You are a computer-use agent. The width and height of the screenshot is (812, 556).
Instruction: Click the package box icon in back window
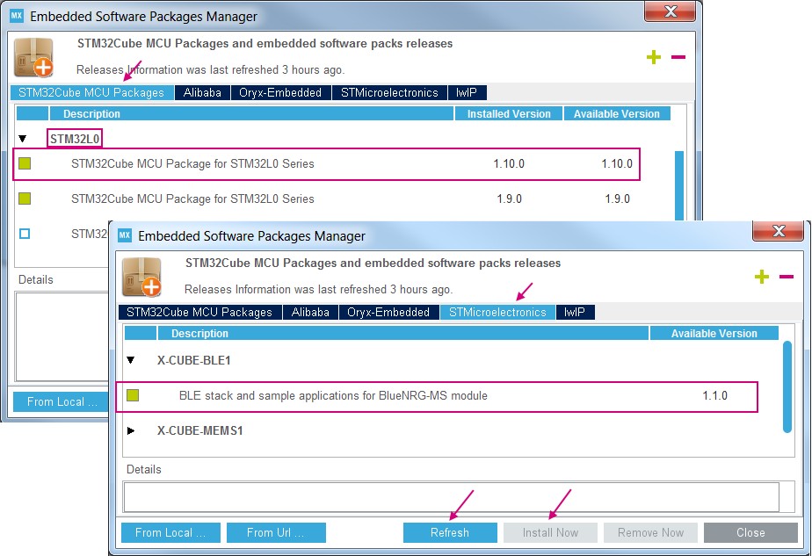pyautogui.click(x=33, y=57)
